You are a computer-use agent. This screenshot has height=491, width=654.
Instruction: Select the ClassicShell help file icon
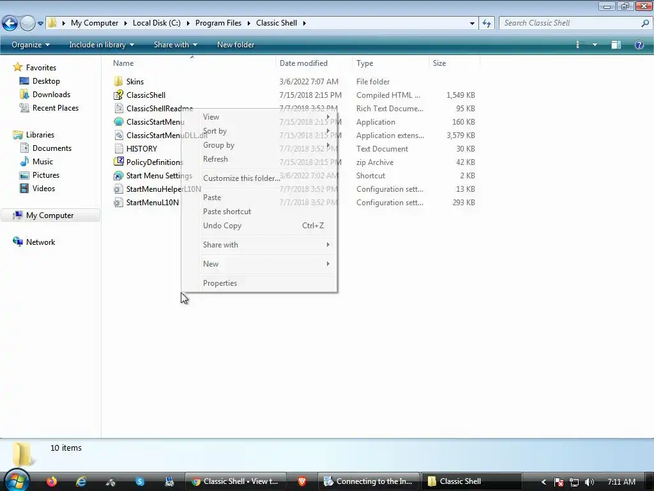point(118,95)
